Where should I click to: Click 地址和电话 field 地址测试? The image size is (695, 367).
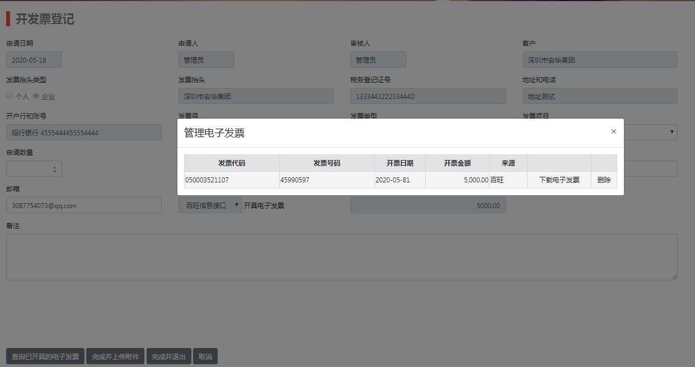click(x=600, y=96)
